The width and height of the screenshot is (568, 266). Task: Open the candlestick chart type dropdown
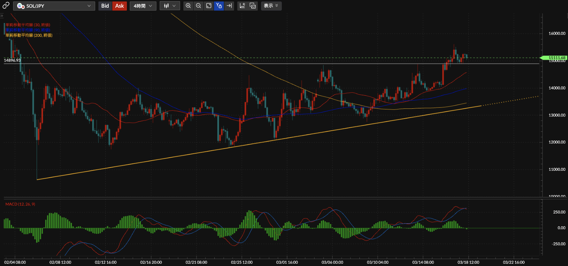pos(170,6)
